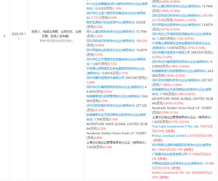This screenshot has height=181, width=218.
Task: Click 深圳市红杉瀚辰股权投资合伙企业 link beside 3.81%
Action: (115, 87)
